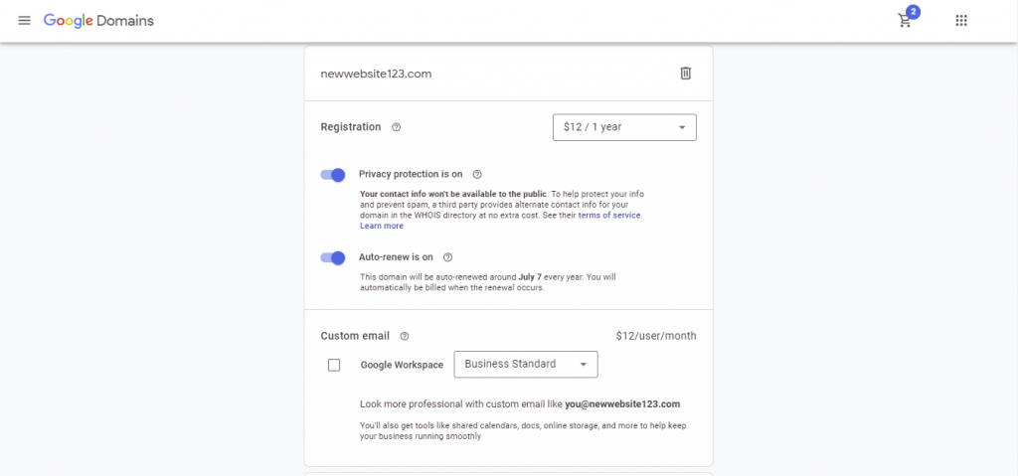This screenshot has width=1018, height=476.
Task: Open the $12 / 1 year dropdown
Action: [623, 127]
